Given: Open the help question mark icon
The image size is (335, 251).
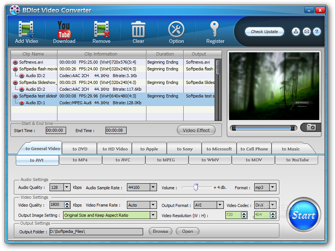Looking at the screenshot, I should tap(317, 32).
